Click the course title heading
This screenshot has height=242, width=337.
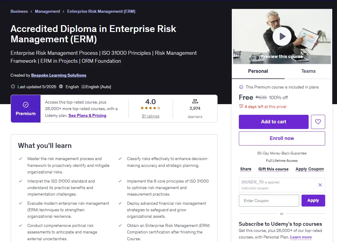[93, 34]
